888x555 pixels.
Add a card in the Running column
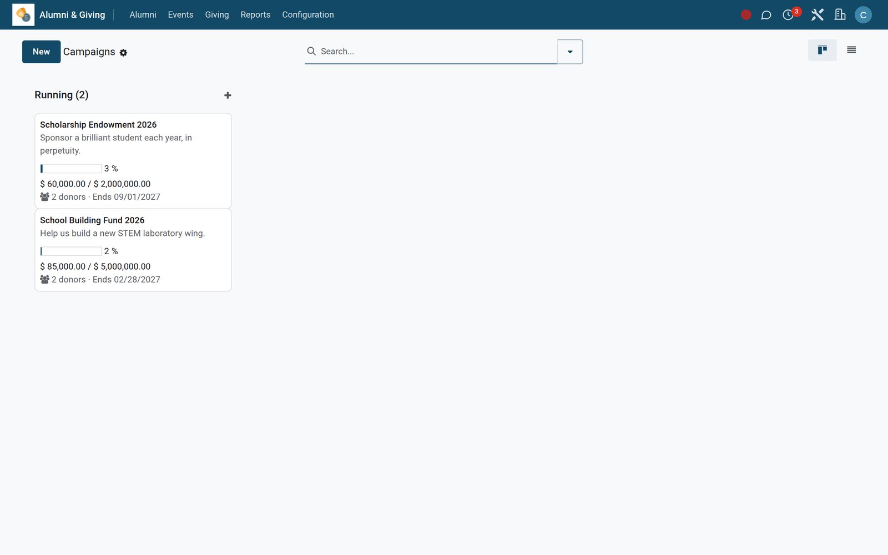pos(228,95)
